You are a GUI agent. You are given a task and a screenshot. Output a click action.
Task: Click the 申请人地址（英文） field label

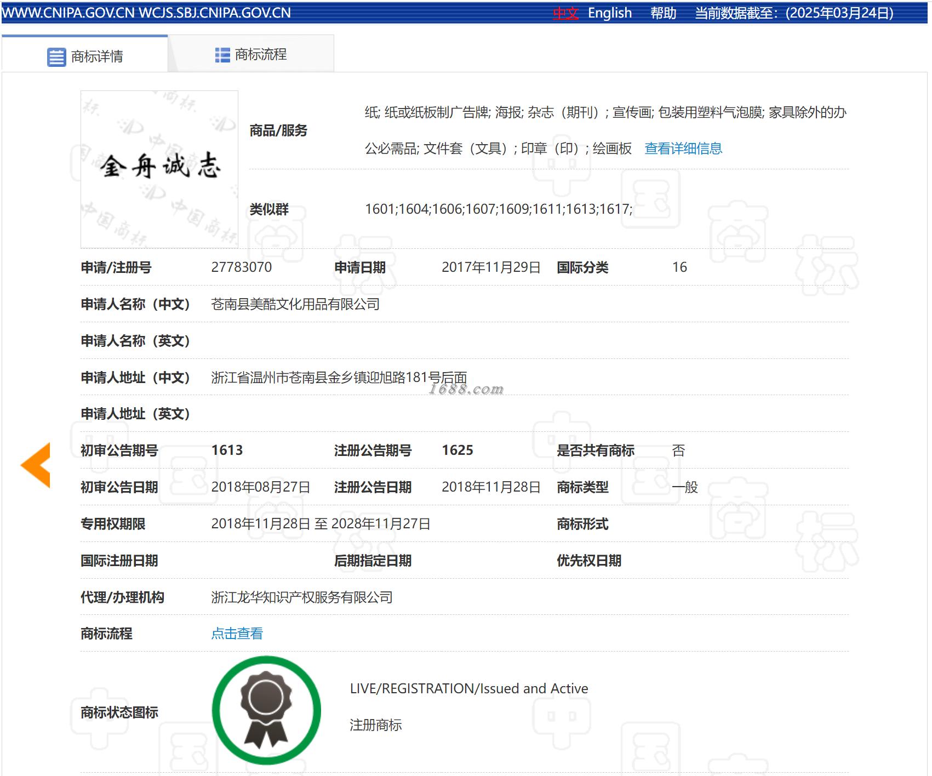coord(135,414)
